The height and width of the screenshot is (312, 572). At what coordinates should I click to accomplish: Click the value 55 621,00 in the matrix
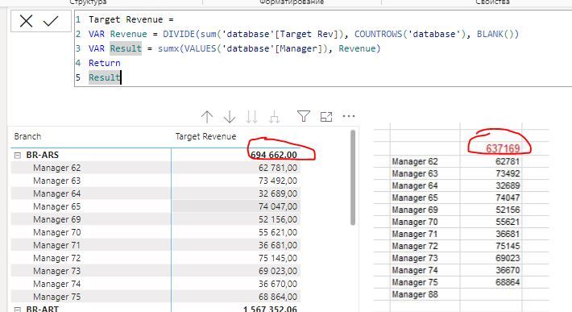point(278,232)
